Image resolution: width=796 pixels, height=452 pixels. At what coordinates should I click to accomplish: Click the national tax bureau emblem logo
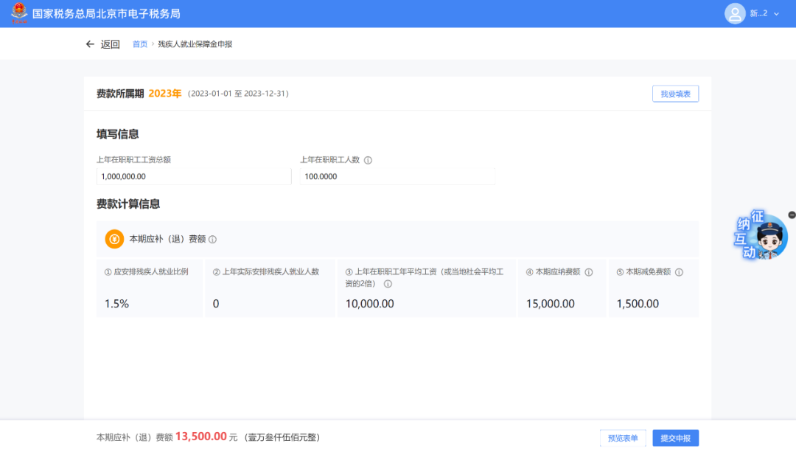(x=19, y=13)
